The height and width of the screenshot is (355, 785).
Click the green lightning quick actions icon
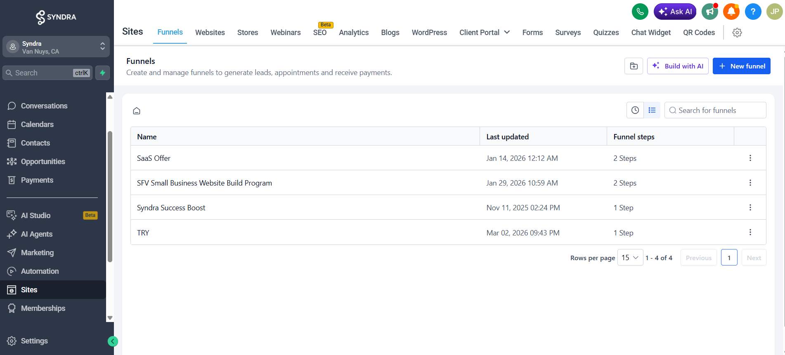click(x=102, y=73)
